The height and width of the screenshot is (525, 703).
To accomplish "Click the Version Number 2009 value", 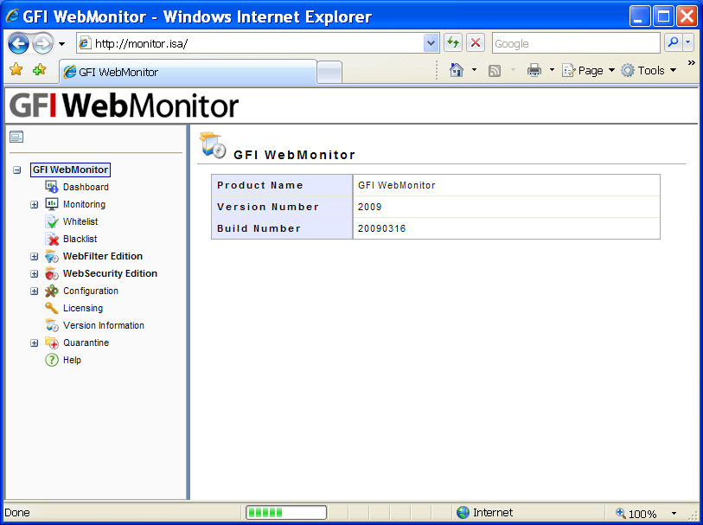I will 369,207.
